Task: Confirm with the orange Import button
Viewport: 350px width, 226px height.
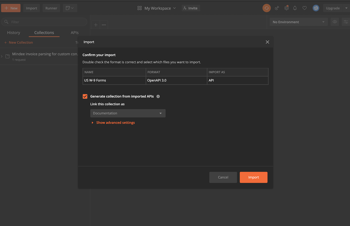Action: point(254,177)
